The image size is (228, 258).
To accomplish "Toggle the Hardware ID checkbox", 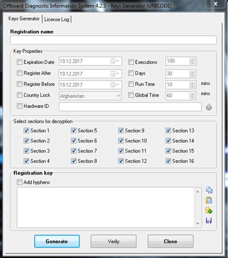I will [20, 106].
